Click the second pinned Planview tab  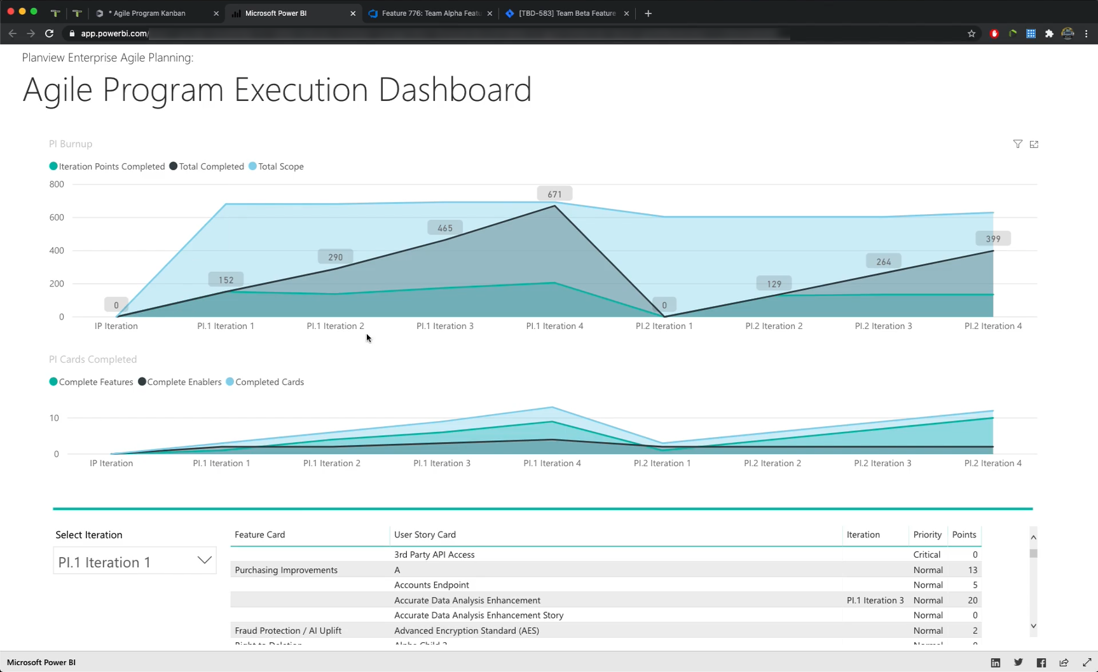[x=77, y=13]
